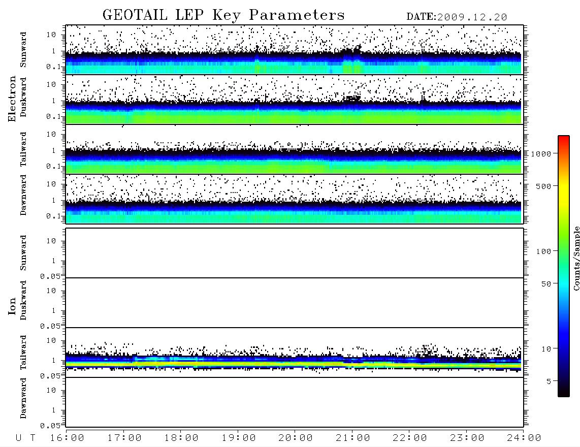Click the Electron Dawnward spectrogram panel
The height and width of the screenshot is (447, 580).
coord(295,199)
